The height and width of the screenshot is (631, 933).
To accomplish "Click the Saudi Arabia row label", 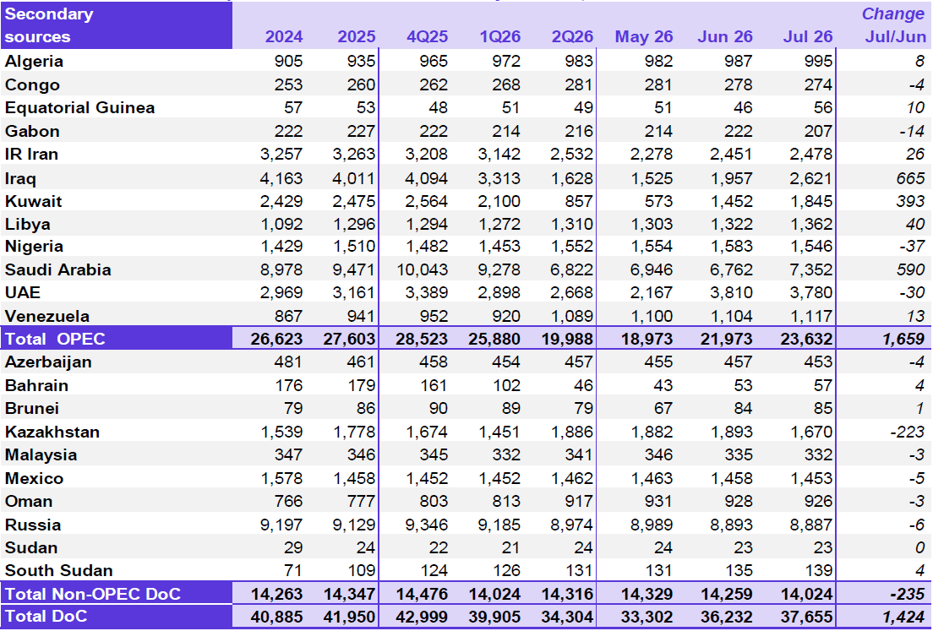I will coord(57,269).
